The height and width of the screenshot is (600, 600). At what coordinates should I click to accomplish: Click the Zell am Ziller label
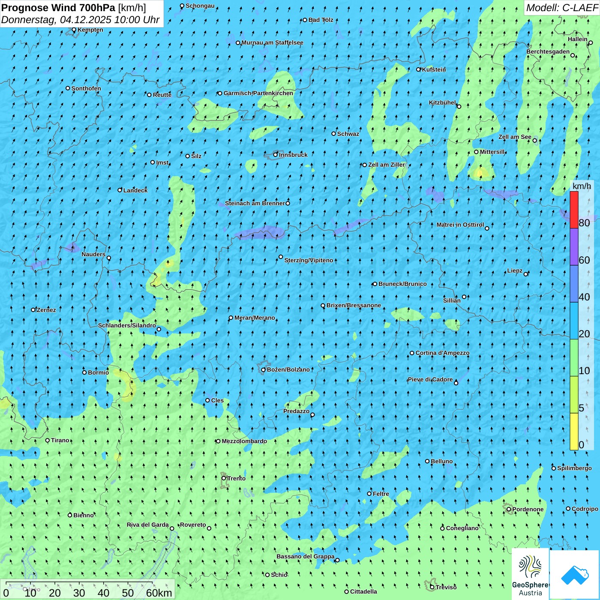[x=387, y=165]
